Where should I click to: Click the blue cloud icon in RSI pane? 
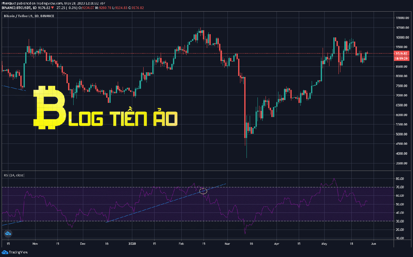(x=8, y=233)
